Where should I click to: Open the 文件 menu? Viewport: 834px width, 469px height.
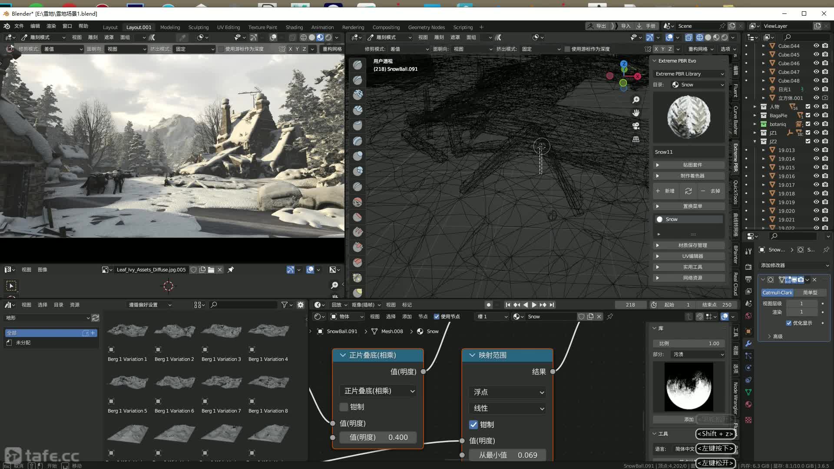point(19,26)
